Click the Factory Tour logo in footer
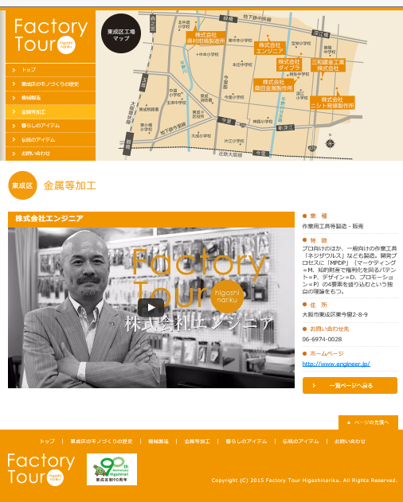Viewport: 403px width, 502px height. click(x=41, y=469)
